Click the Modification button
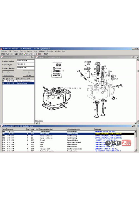139x200 pixels. tap(8, 75)
